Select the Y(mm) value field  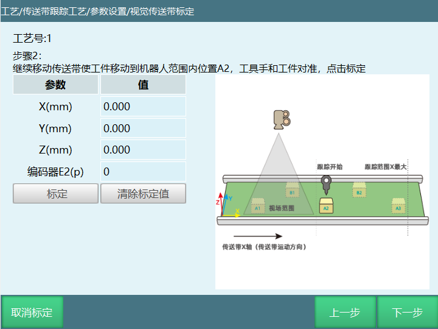(x=143, y=128)
